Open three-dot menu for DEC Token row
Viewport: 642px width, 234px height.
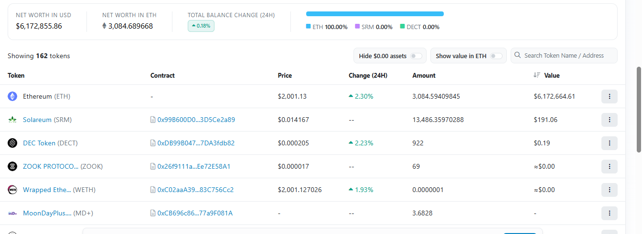(x=609, y=143)
